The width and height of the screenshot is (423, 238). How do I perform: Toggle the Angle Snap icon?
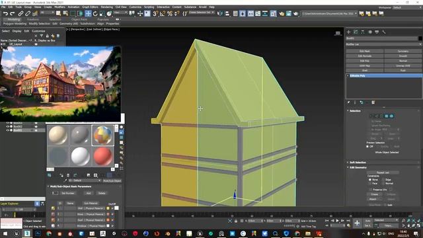(163, 13)
